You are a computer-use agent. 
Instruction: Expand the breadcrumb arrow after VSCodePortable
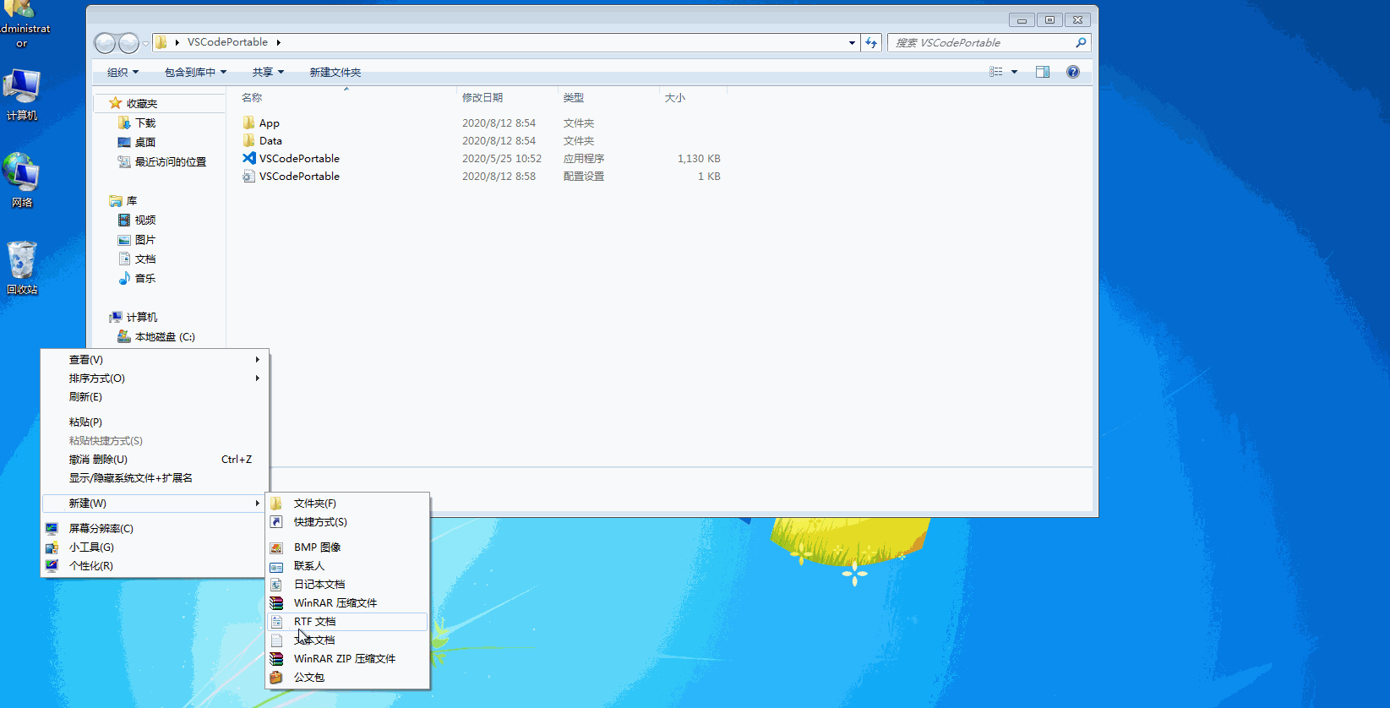coord(278,42)
